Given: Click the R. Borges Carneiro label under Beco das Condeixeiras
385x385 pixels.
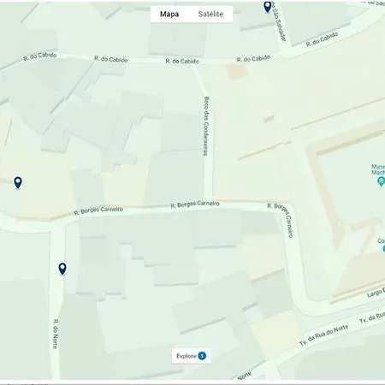Looking at the screenshot, I should tap(195, 204).
